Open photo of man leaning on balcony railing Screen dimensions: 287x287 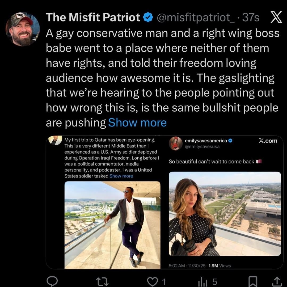(x=112, y=225)
